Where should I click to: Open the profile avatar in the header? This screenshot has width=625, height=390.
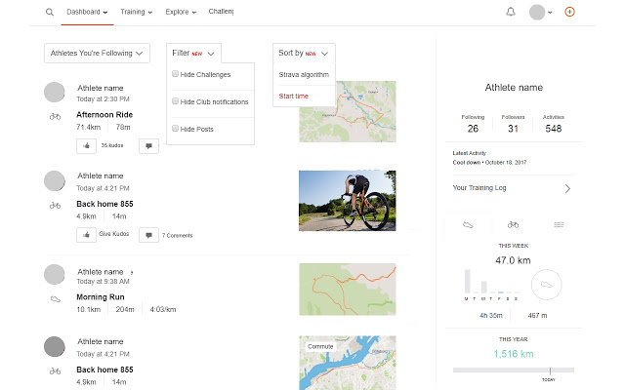(537, 12)
